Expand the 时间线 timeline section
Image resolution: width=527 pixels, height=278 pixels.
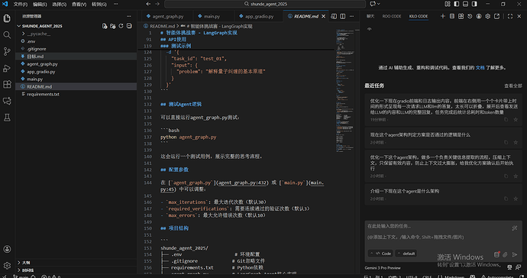click(19, 270)
